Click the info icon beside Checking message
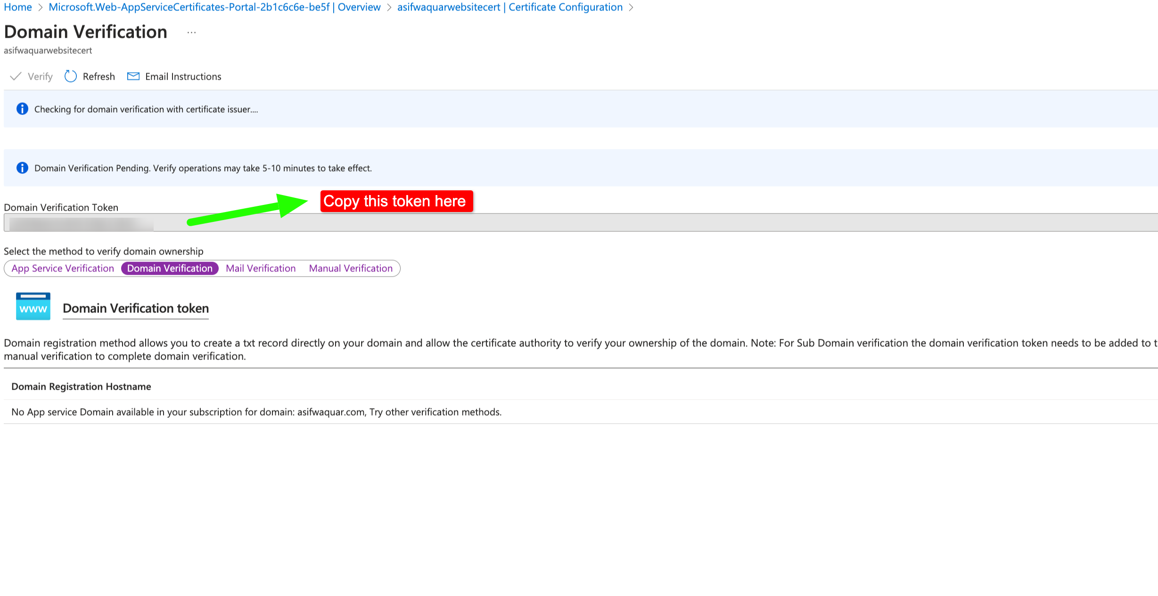The height and width of the screenshot is (596, 1158). point(22,109)
